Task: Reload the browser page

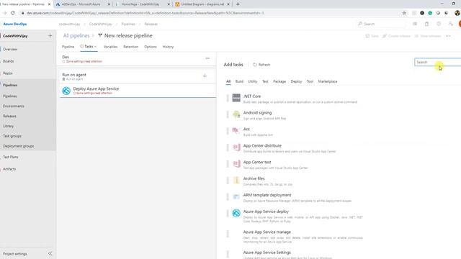Action: click(x=13, y=13)
